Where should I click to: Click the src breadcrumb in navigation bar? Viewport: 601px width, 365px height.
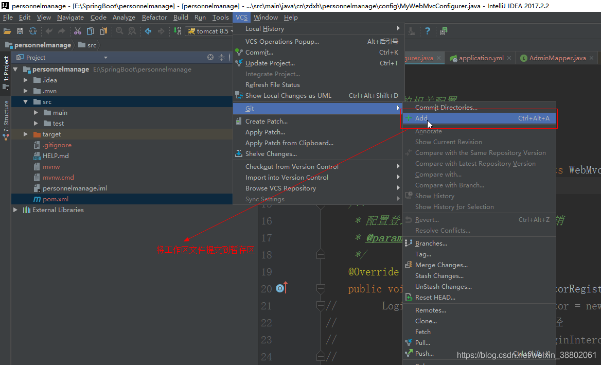[87, 45]
